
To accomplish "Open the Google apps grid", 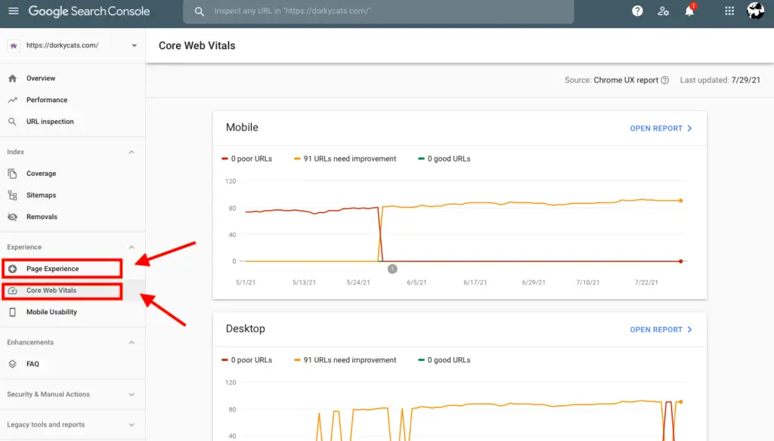I will point(729,11).
